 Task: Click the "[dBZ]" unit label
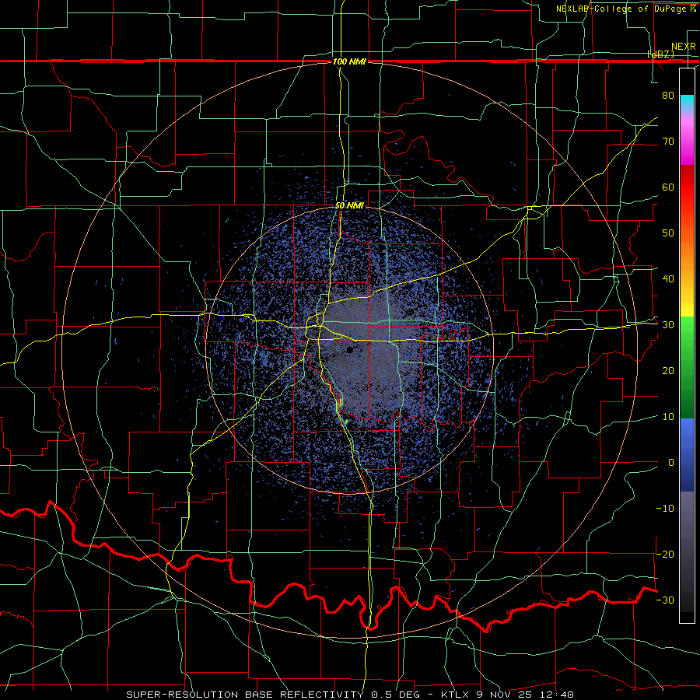point(660,54)
